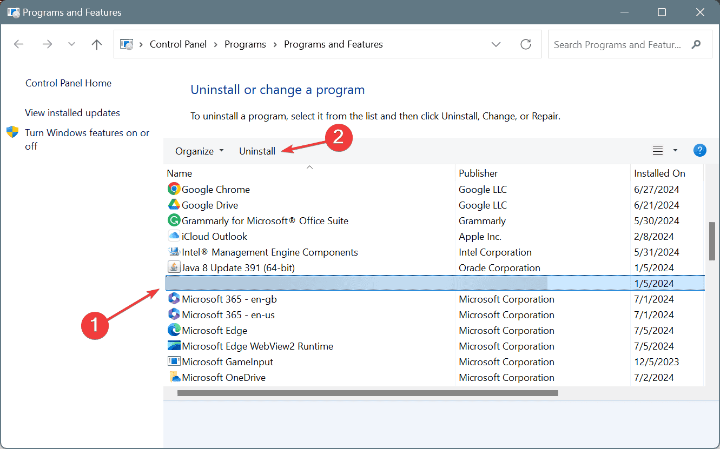Open help with the question mark icon
This screenshot has width=720, height=449.
pos(699,151)
